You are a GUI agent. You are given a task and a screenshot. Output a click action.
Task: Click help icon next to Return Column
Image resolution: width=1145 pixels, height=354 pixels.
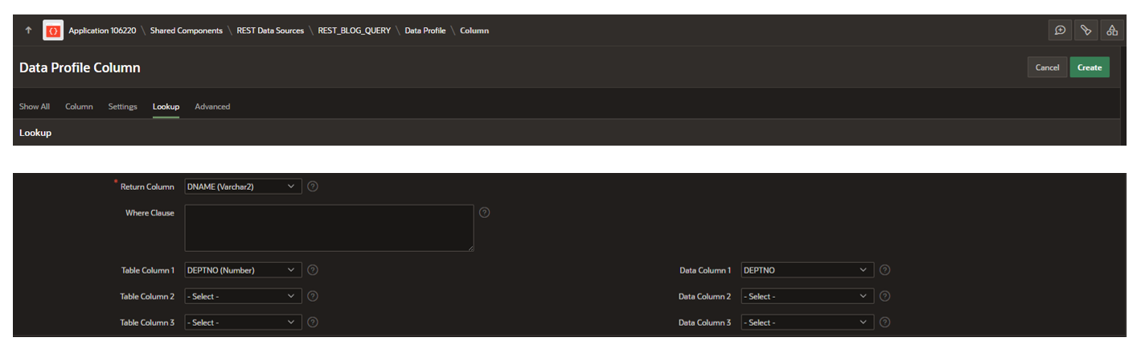click(x=313, y=187)
